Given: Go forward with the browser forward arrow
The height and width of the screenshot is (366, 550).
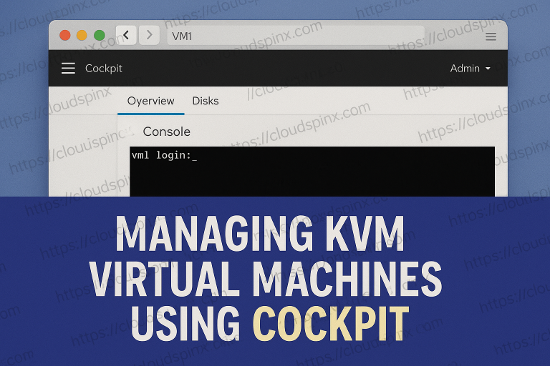Looking at the screenshot, I should 150,35.
